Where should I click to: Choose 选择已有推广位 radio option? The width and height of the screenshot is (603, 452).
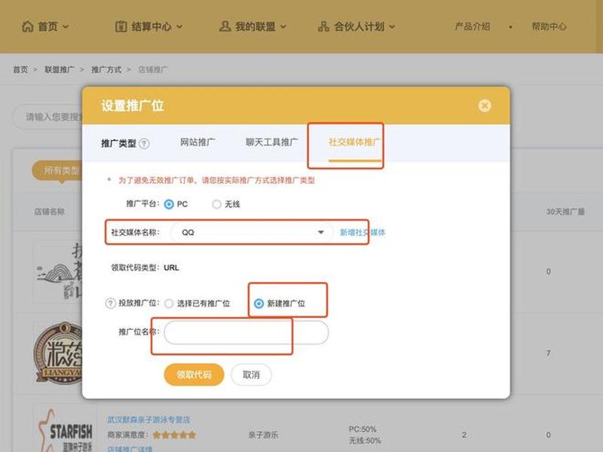pyautogui.click(x=169, y=304)
